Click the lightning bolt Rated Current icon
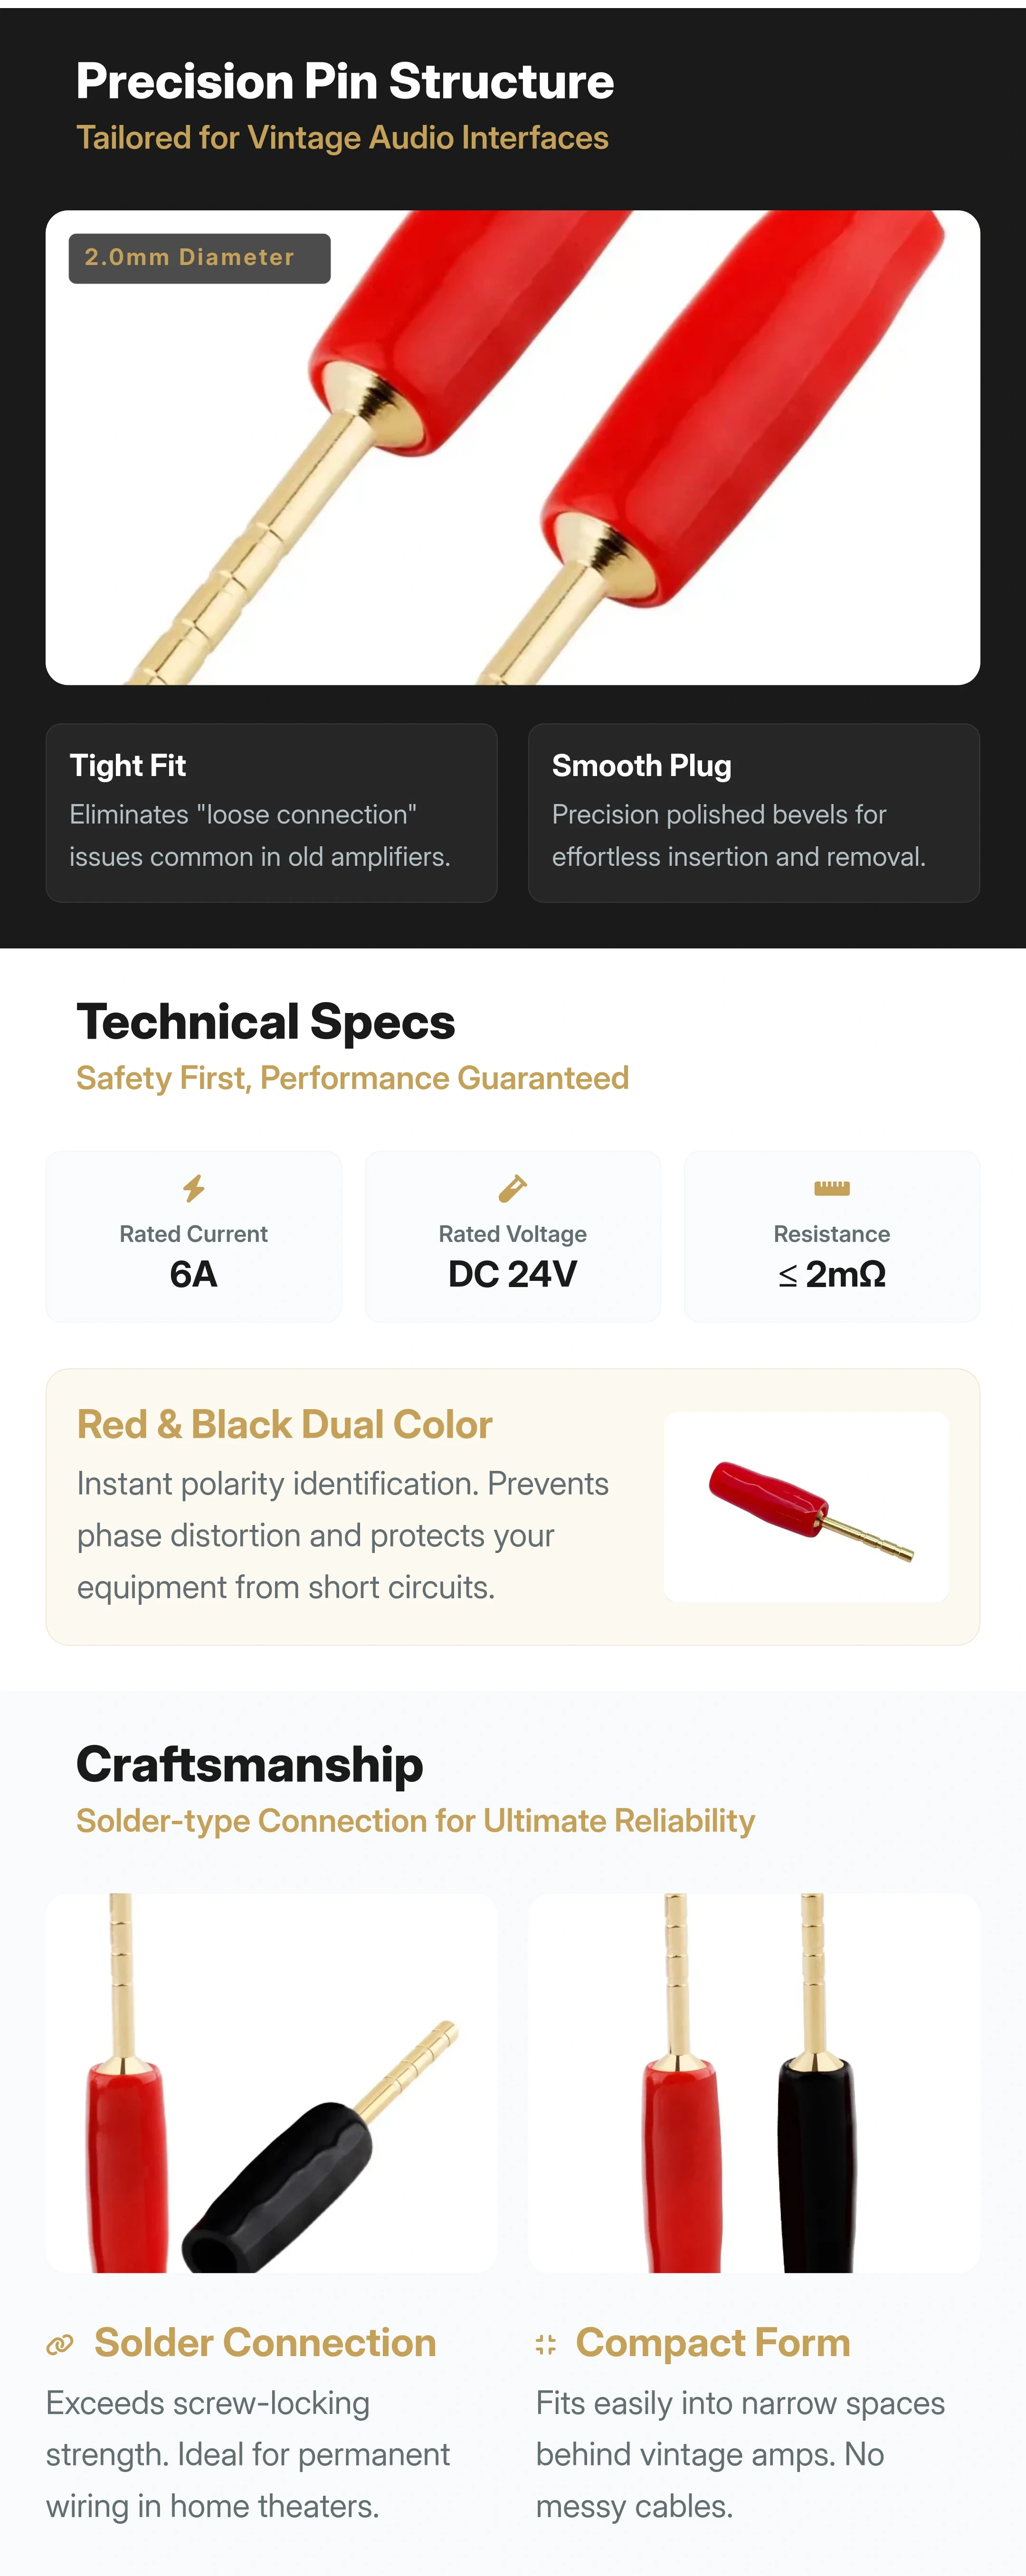1026x2576 pixels. pyautogui.click(x=193, y=1188)
